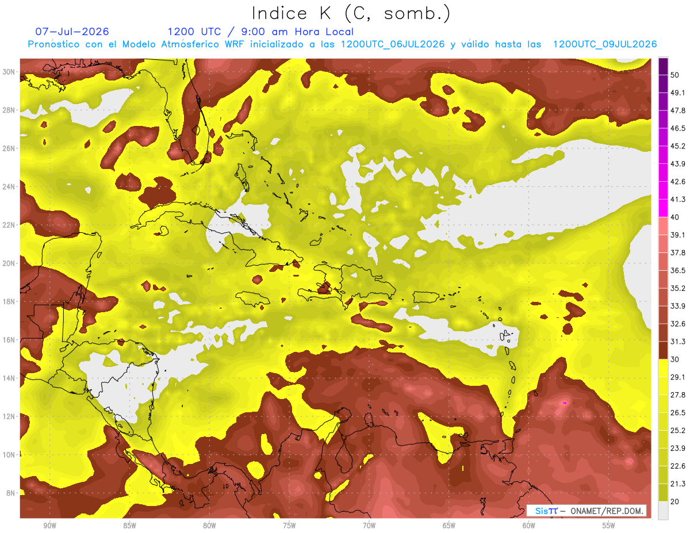Click the time label '1200 UTC / 9:00 am Hora Local'
This screenshot has width=690, height=533.
click(260, 32)
